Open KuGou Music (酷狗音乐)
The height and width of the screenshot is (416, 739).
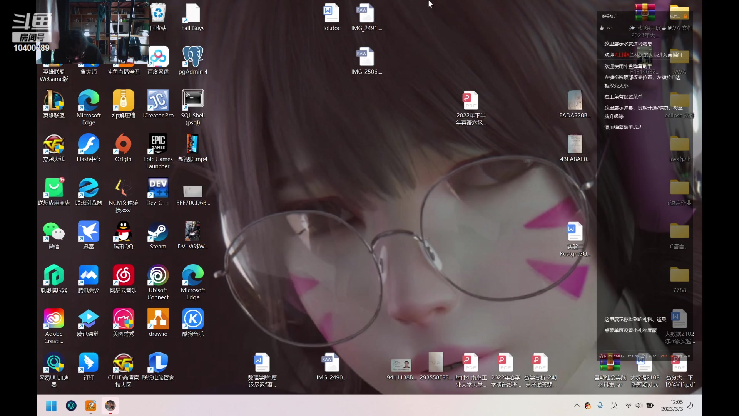tap(192, 323)
